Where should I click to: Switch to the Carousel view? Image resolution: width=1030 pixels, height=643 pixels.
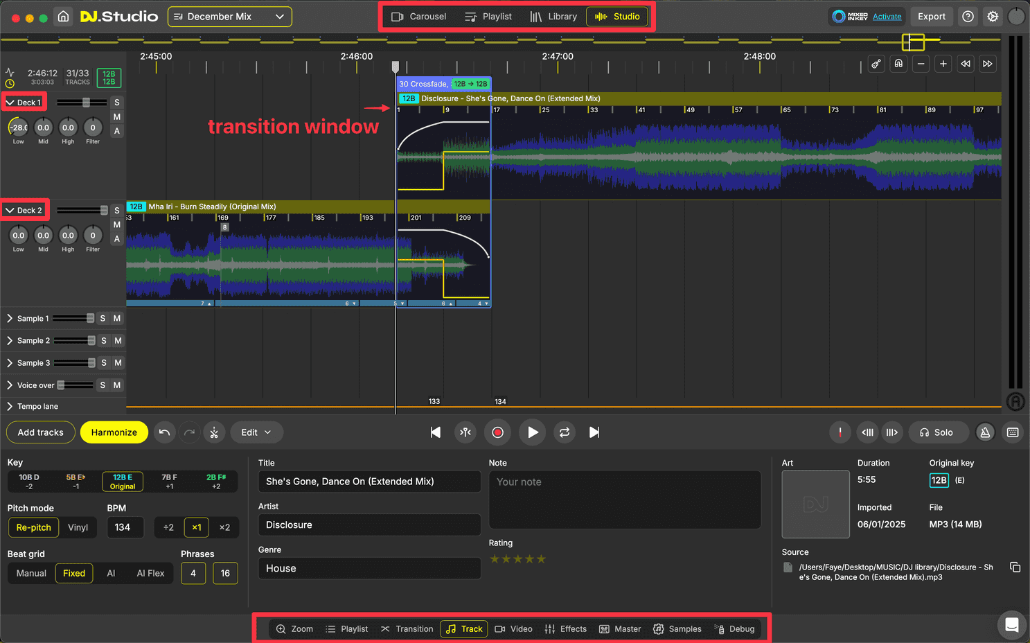point(419,17)
